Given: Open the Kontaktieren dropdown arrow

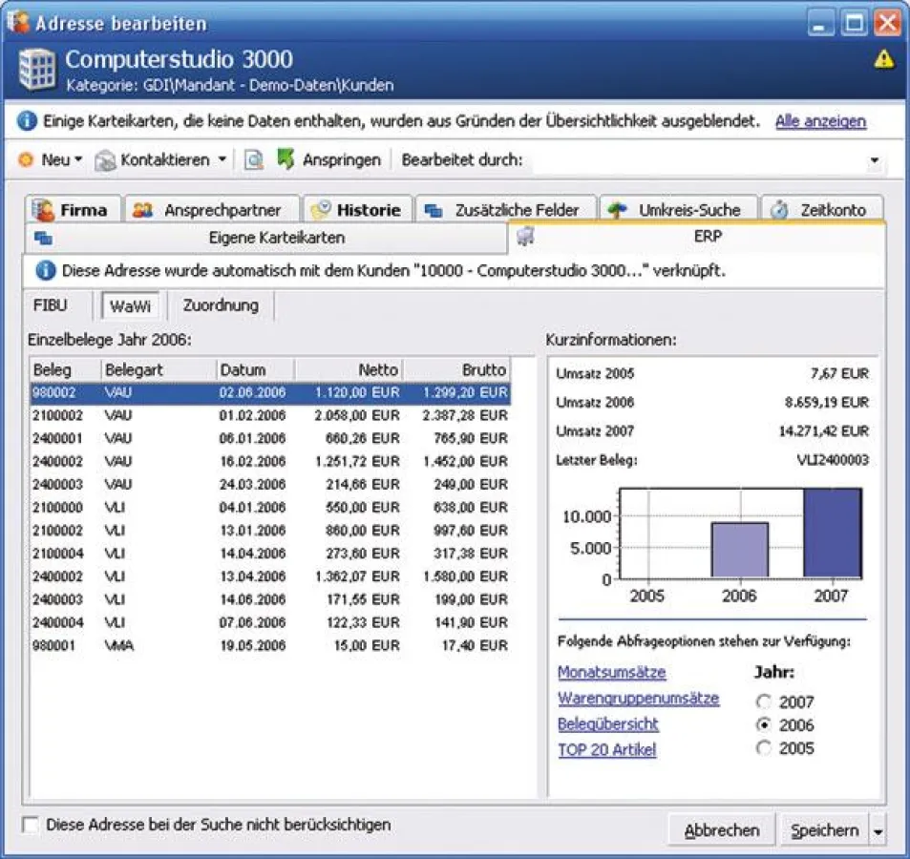Looking at the screenshot, I should [x=222, y=159].
